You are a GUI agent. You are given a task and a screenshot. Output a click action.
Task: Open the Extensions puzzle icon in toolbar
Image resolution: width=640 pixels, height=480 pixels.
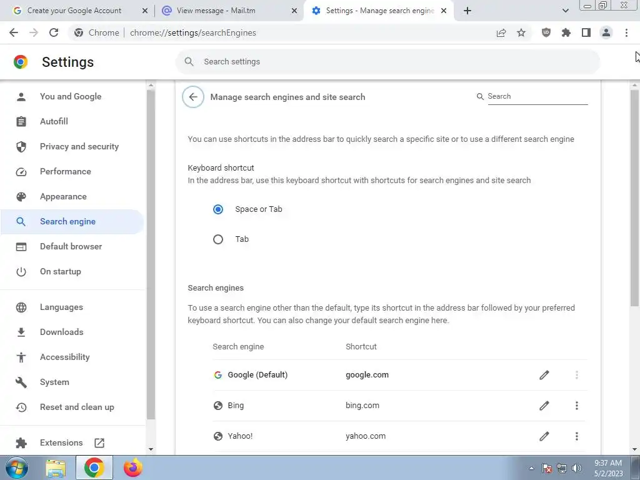click(566, 32)
